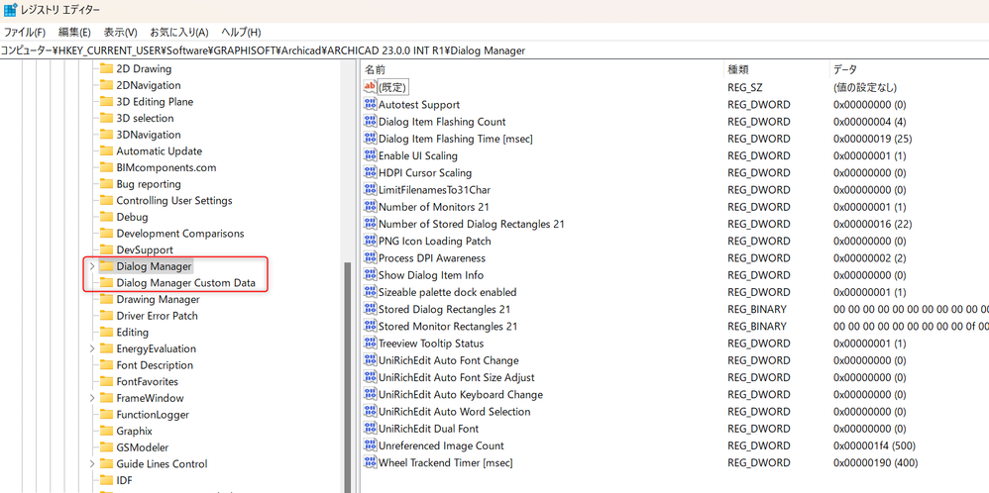Click the 3DNavigation folder icon
The image size is (989, 493).
pos(106,135)
